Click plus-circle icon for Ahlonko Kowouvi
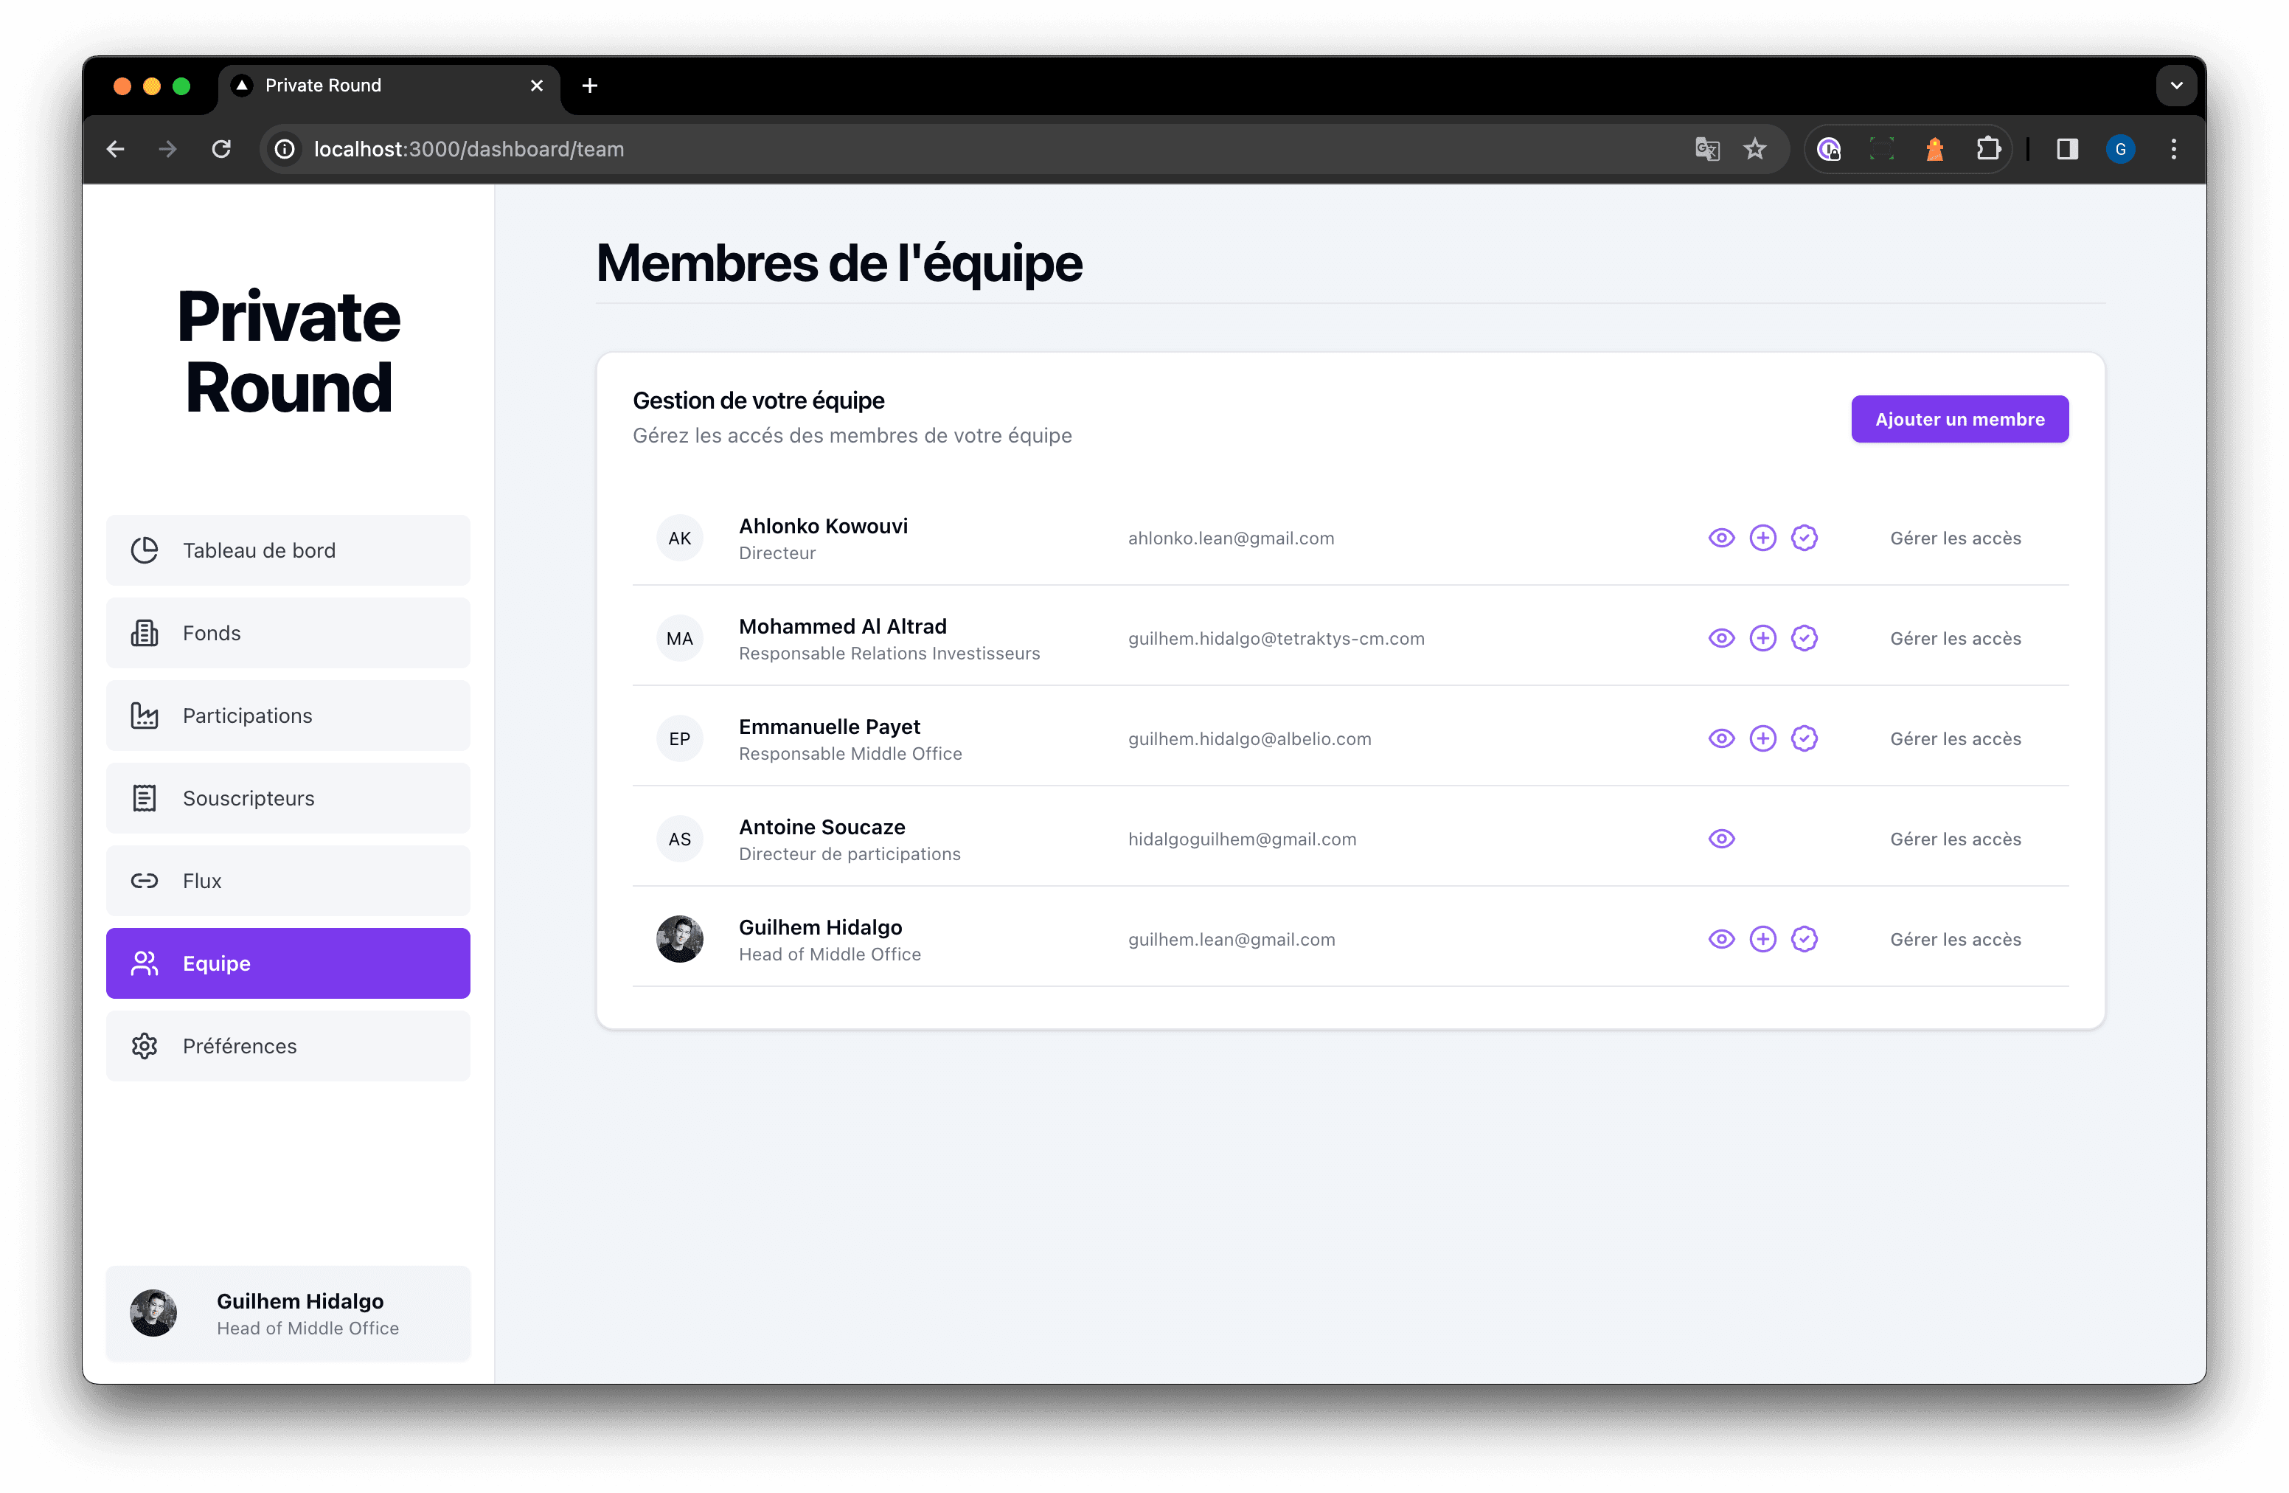2289x1493 pixels. coord(1763,538)
